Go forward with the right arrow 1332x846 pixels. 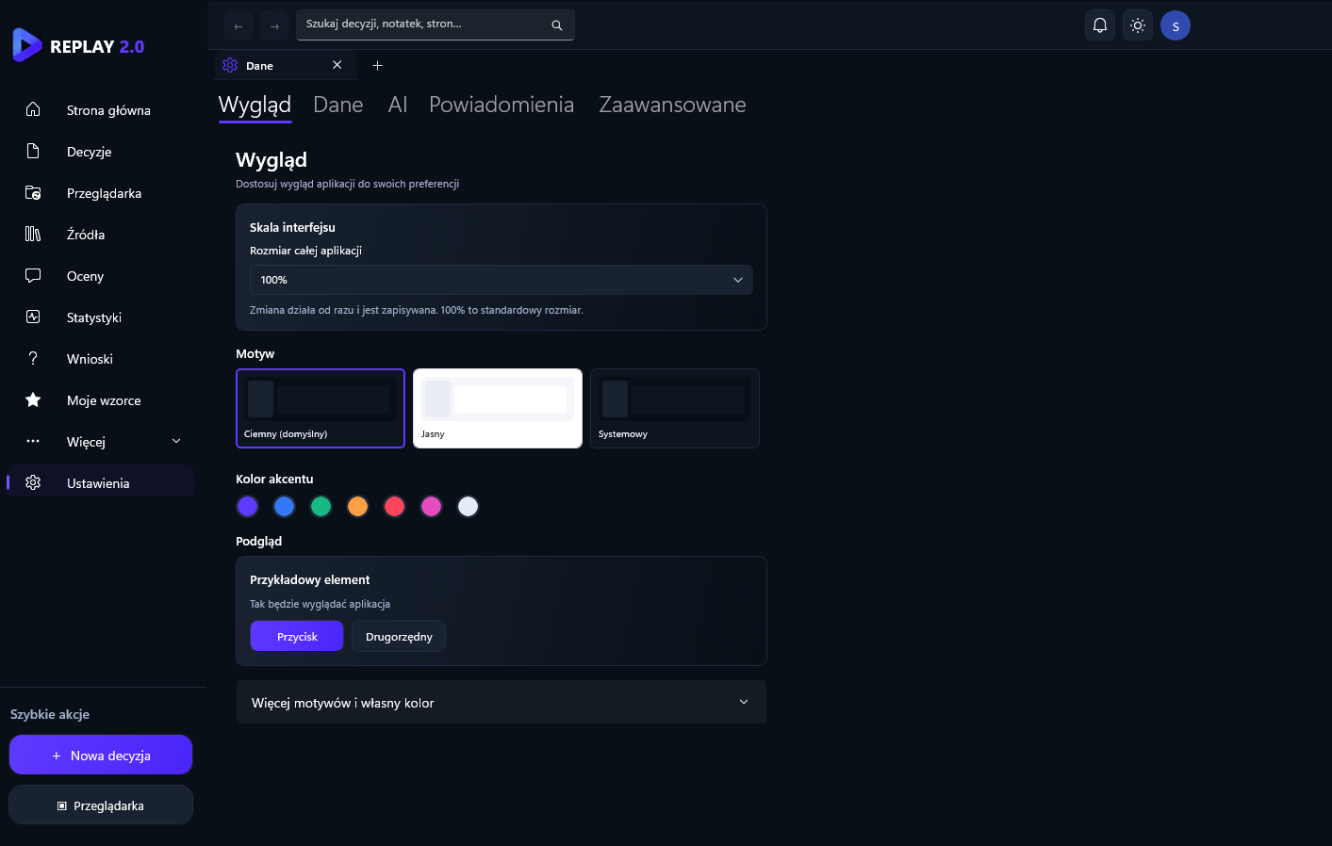[274, 25]
